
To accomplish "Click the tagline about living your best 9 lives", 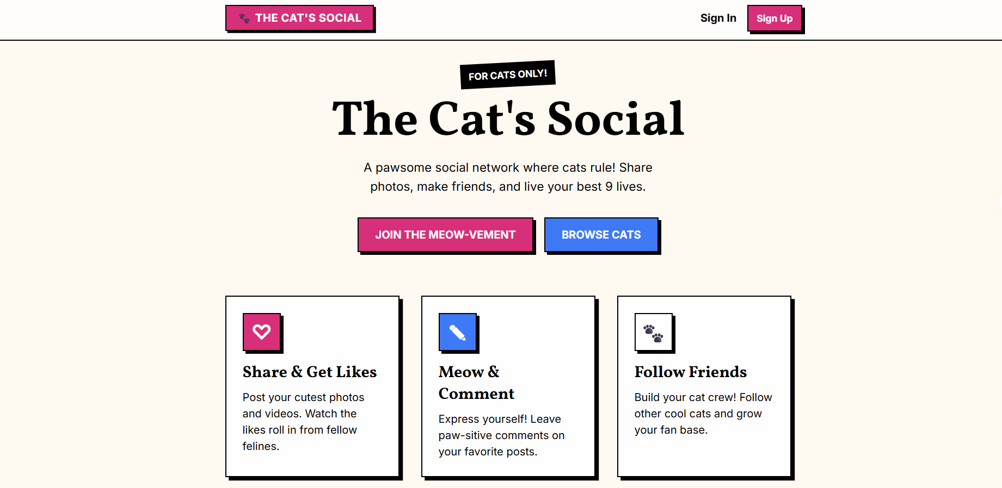I will tap(507, 177).
